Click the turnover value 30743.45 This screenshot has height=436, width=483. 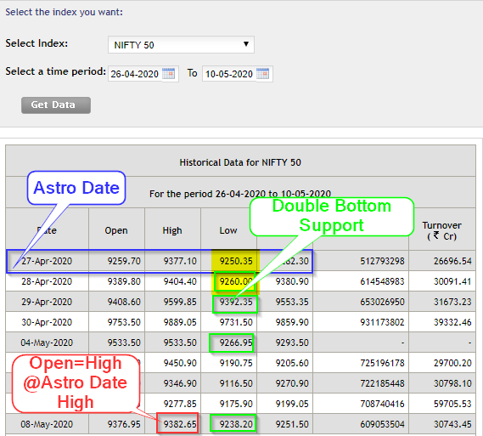point(452,424)
